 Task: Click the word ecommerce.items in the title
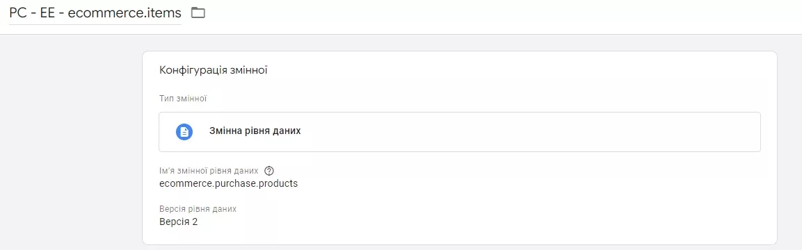(125, 12)
